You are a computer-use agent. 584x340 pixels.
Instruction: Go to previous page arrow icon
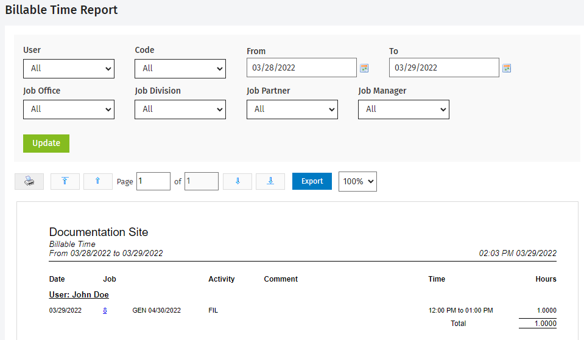[97, 181]
